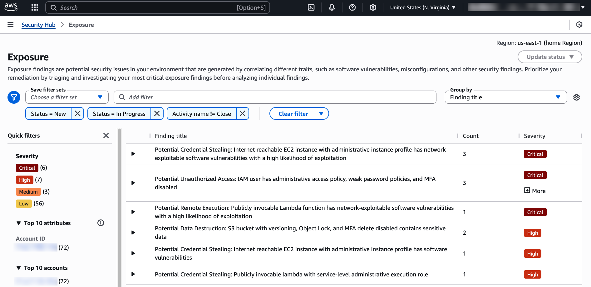591x287 pixels.
Task: Edit the Status = New filter chip
Action: [x=48, y=114]
